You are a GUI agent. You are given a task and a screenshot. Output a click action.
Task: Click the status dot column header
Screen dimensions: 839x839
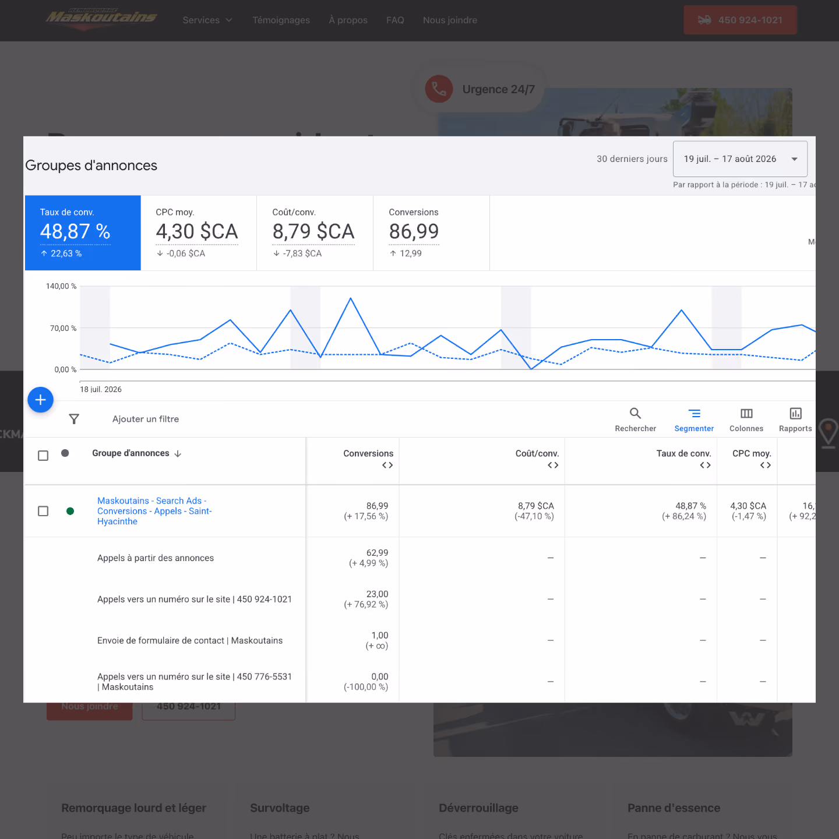65,453
